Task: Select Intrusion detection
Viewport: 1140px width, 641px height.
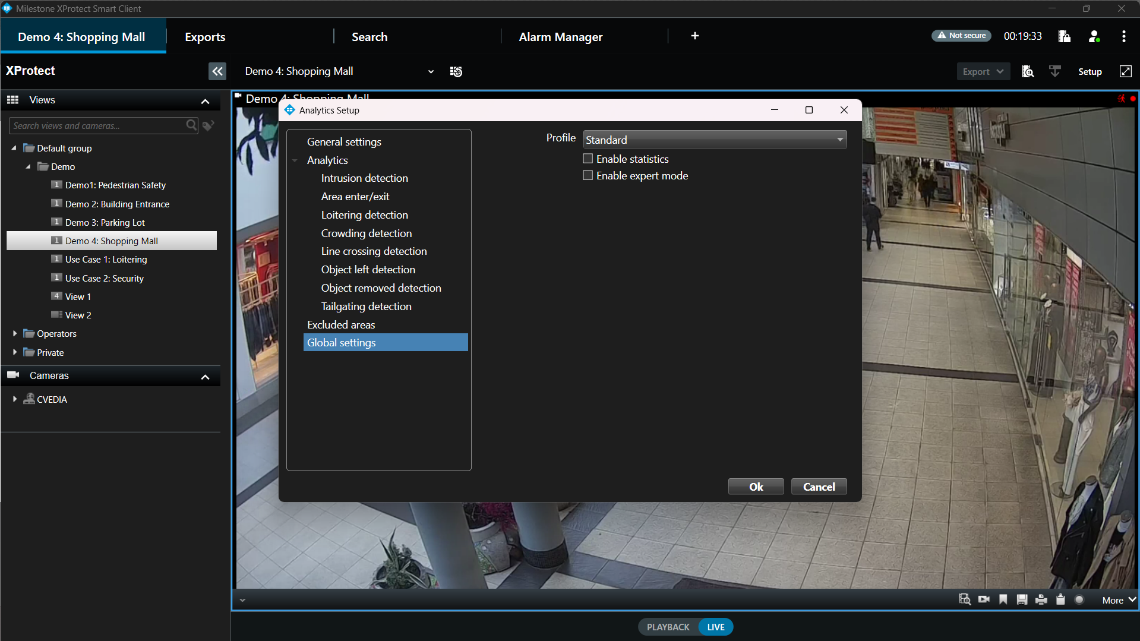Action: tap(364, 178)
